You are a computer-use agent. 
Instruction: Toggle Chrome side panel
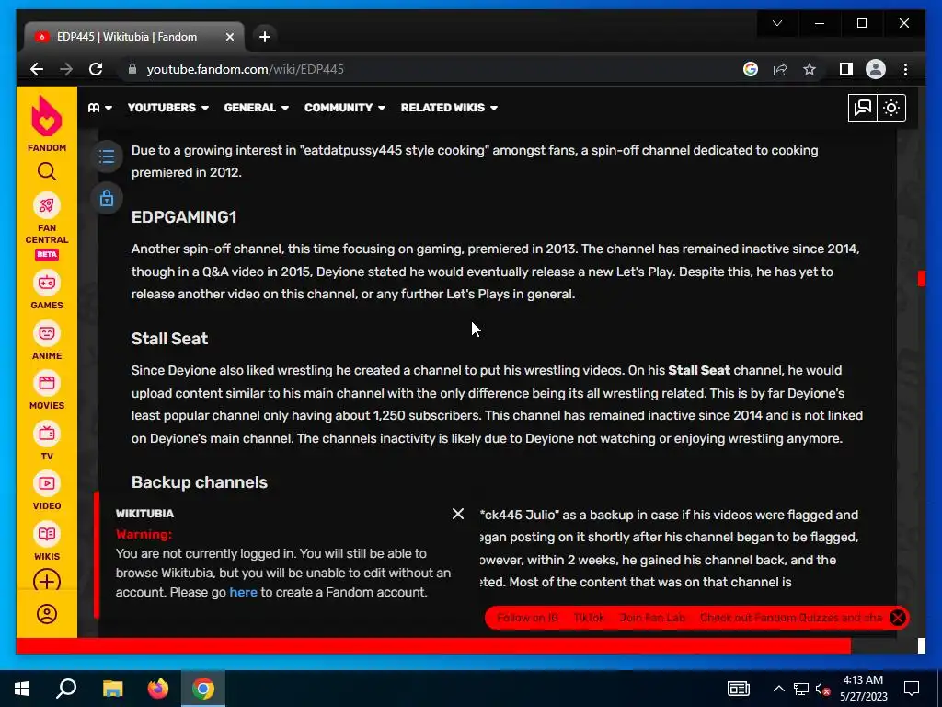[x=846, y=69]
